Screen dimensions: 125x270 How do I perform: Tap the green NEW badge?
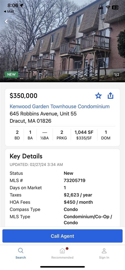tap(12, 75)
